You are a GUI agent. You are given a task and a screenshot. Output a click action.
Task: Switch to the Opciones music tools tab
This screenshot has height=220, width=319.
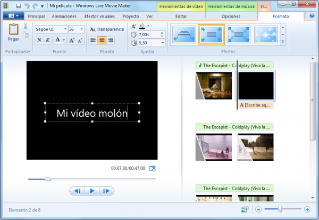click(231, 17)
